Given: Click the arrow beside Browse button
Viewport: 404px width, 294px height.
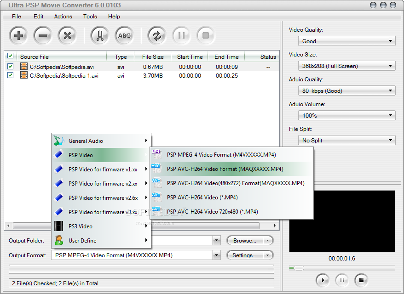Looking at the screenshot, I should pos(268,241).
